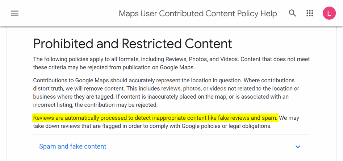Click the line 'incorrect listing, the contribution may be rejected'
This screenshot has width=343, height=161.
click(95, 105)
